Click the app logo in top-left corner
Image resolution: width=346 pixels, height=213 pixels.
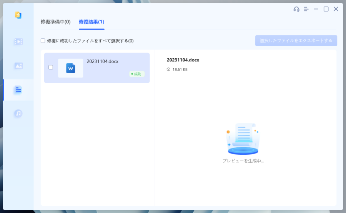tap(18, 15)
